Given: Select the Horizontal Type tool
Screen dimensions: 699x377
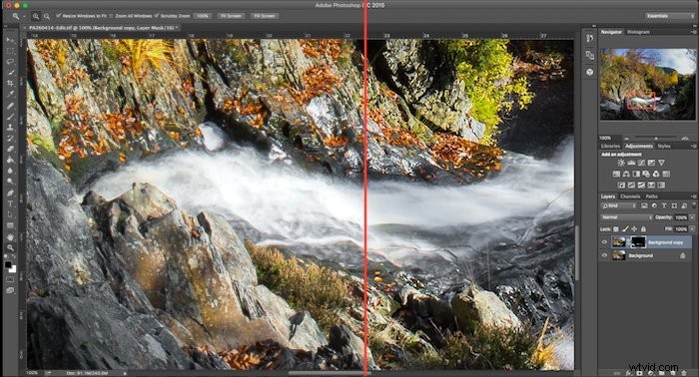Looking at the screenshot, I should [10, 203].
